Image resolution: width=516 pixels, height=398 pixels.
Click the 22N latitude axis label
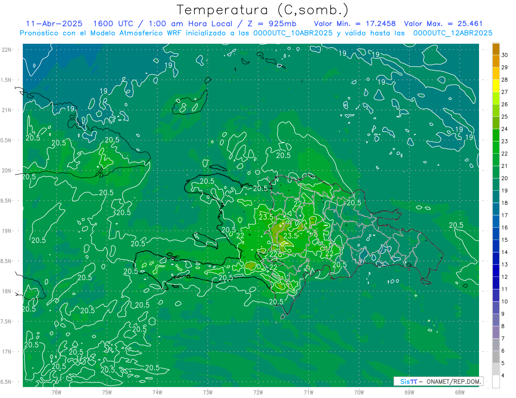(x=7, y=50)
